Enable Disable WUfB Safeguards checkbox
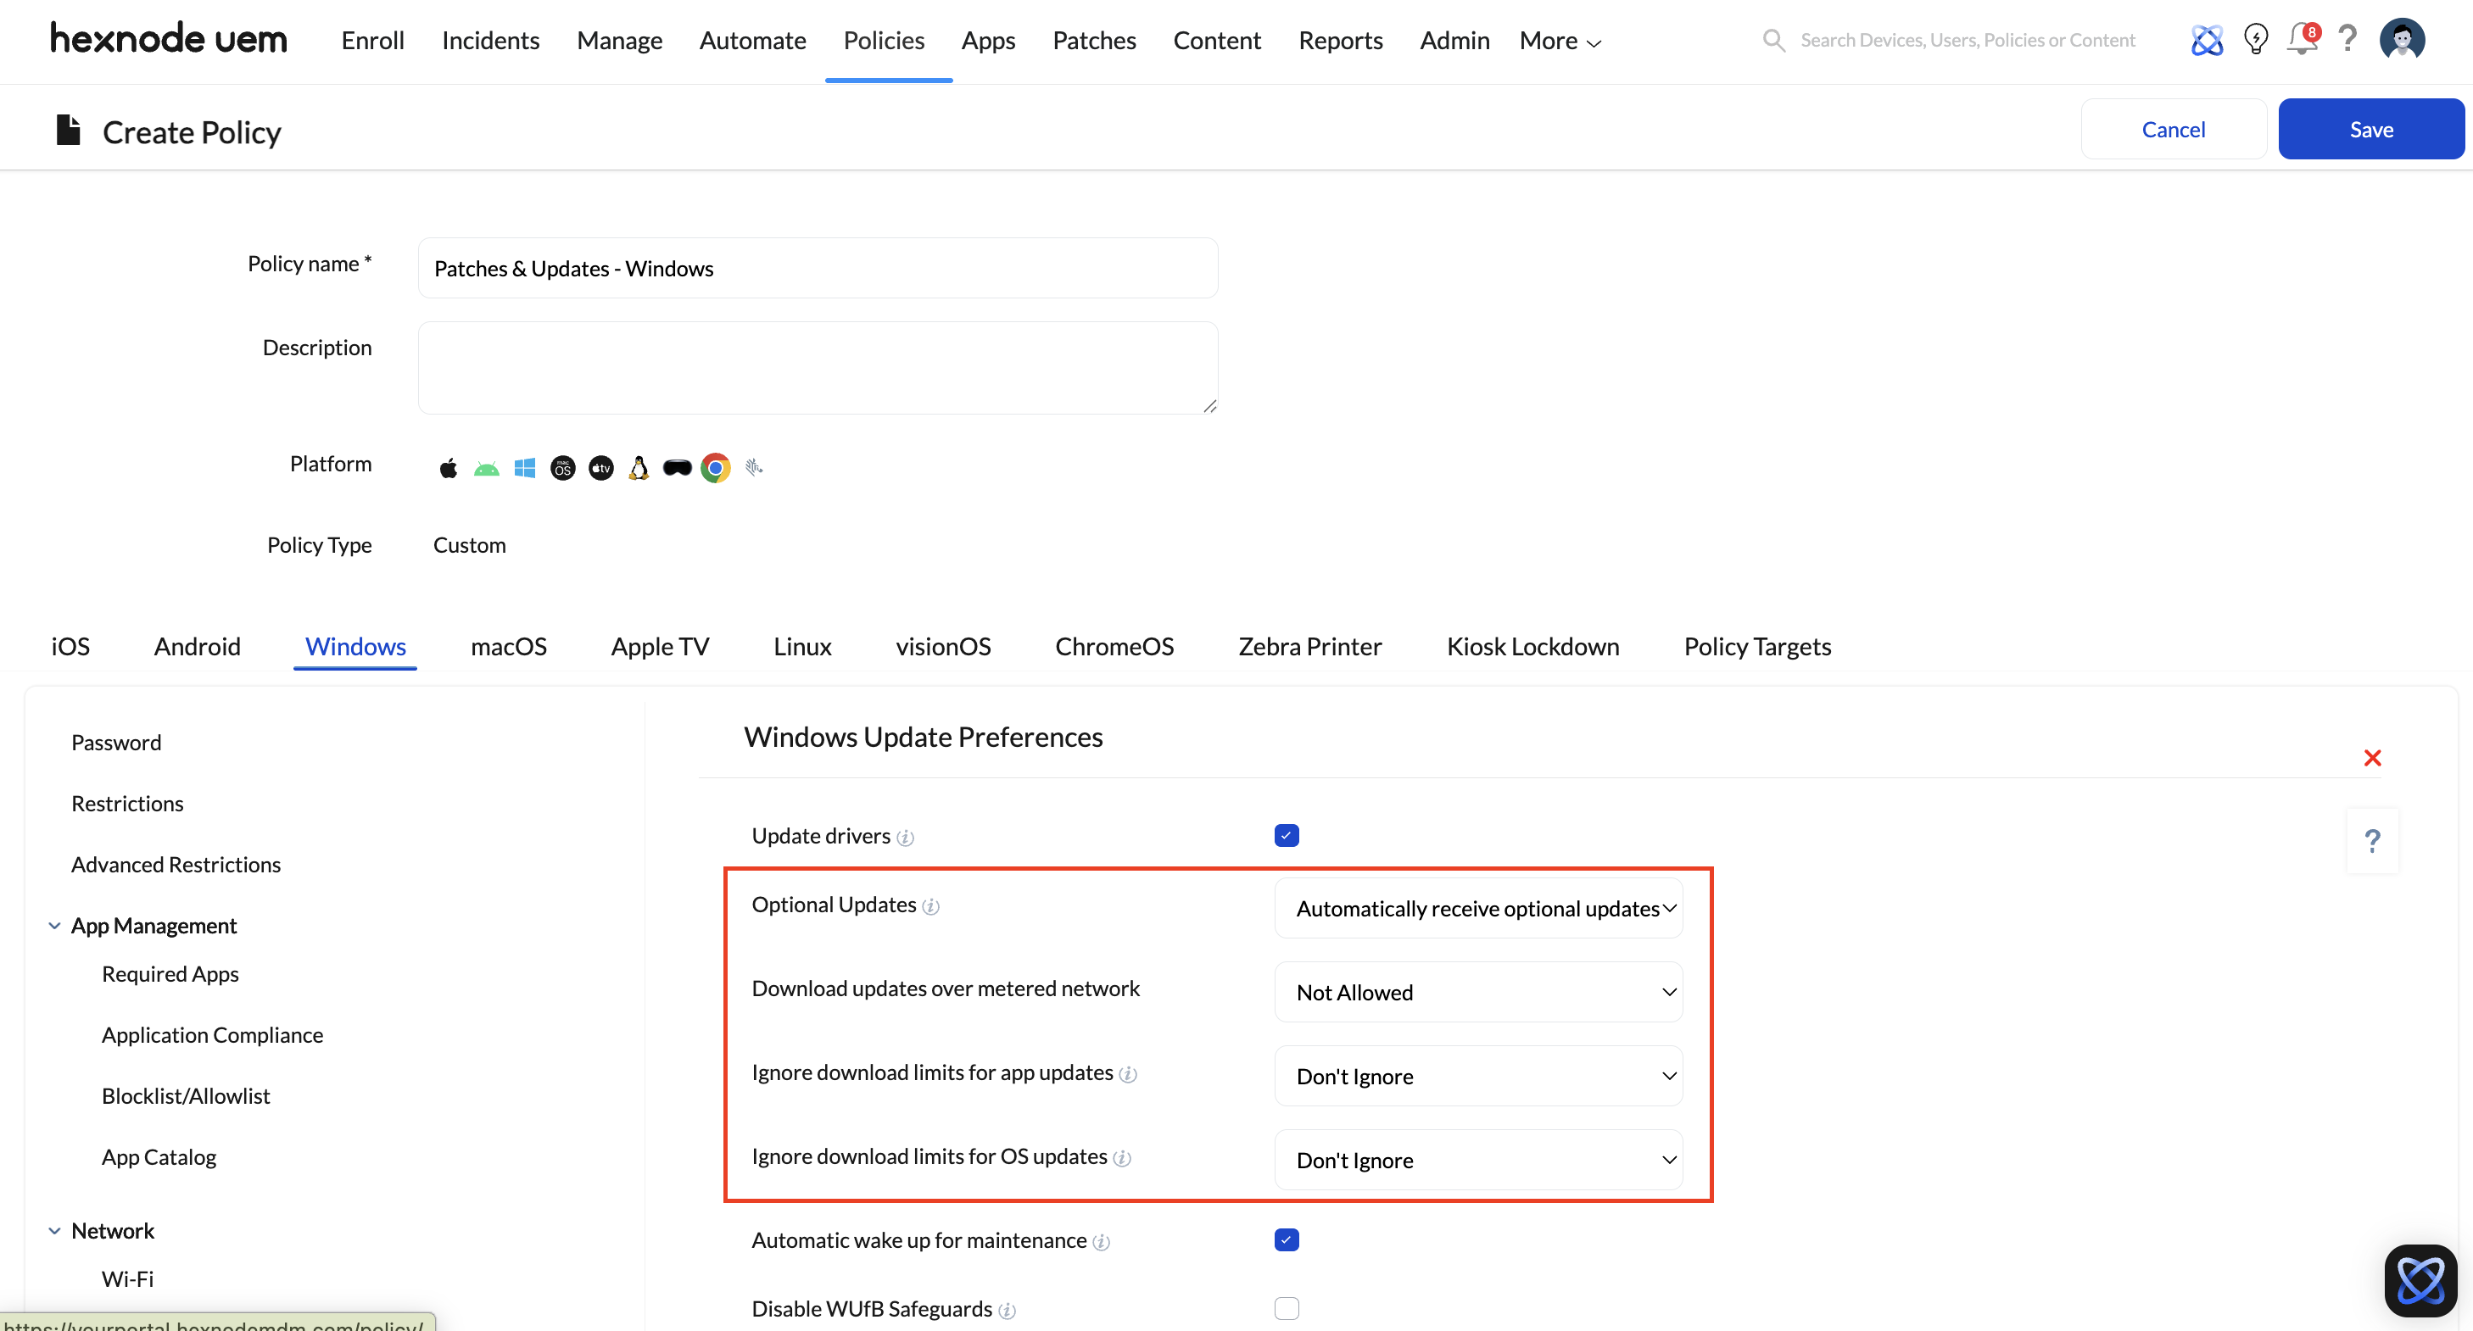The height and width of the screenshot is (1331, 2473). pos(1287,1308)
